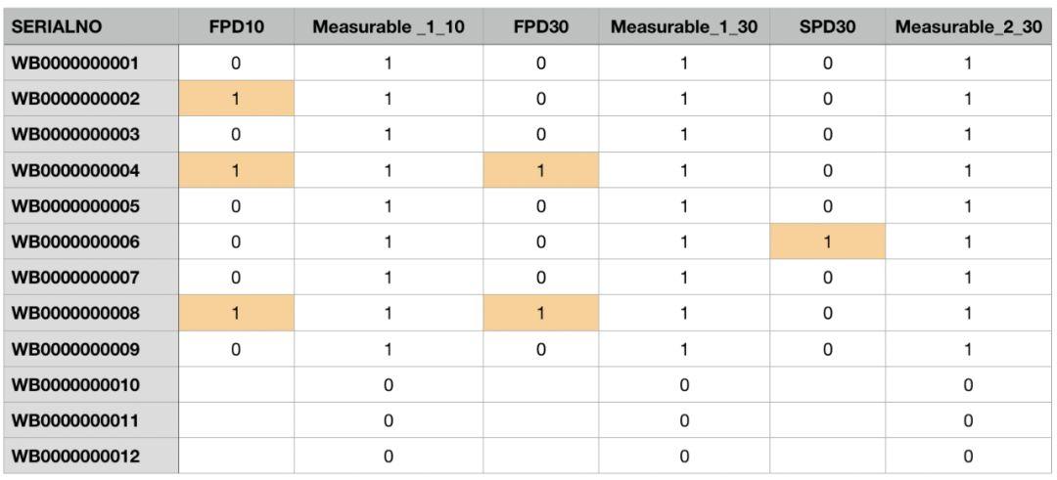Viewport: 1057px width, 480px height.
Task: Click highlighted FPD10 cell in WB0000000008 row
Action: coord(236,313)
